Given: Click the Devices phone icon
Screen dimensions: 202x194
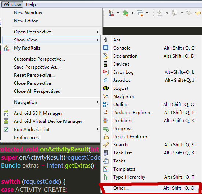Looking at the screenshot, I should [106, 64].
